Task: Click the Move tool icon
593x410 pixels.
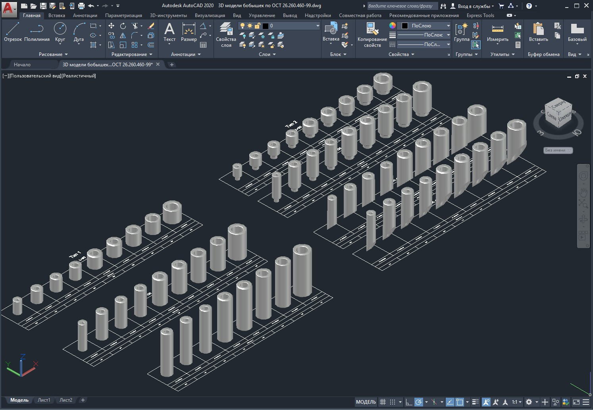Action: pos(112,26)
